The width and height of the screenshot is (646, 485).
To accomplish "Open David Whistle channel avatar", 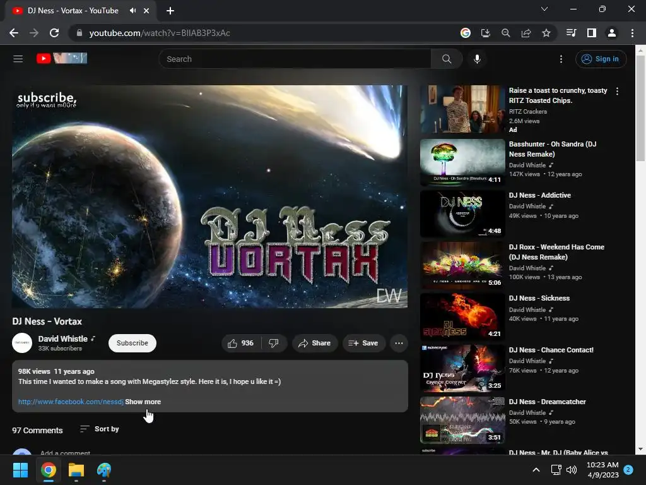I will click(22, 343).
